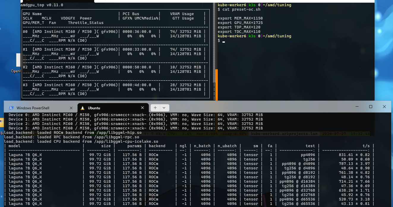Click GPU #2 AMD Instinct MI60 / MI50 row
Screen dimensions: 393x207
(70, 67)
